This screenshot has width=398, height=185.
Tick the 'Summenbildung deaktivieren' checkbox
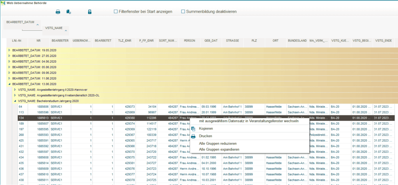pos(183,12)
